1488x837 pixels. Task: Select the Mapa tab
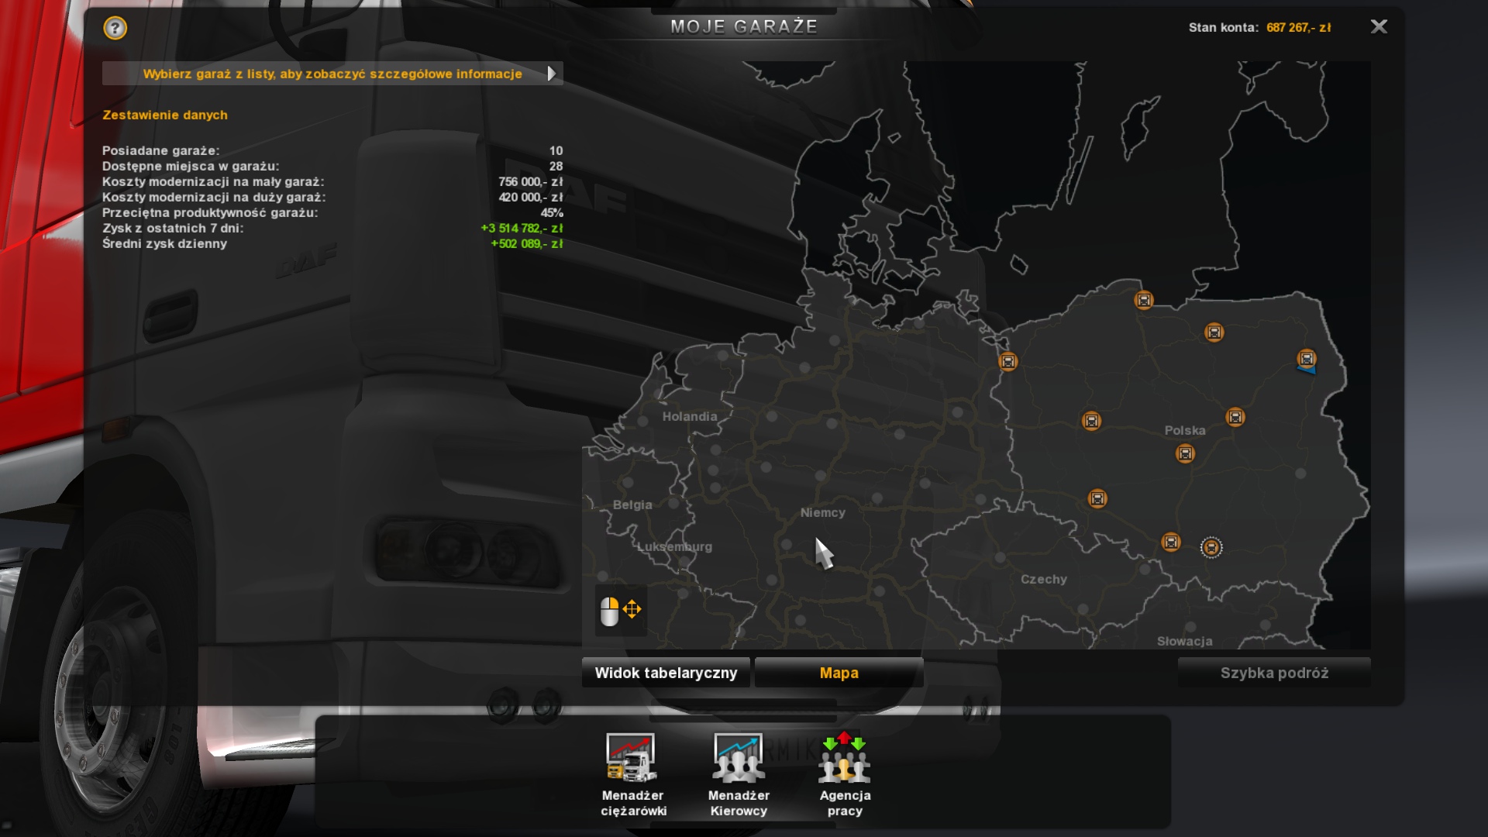[839, 673]
